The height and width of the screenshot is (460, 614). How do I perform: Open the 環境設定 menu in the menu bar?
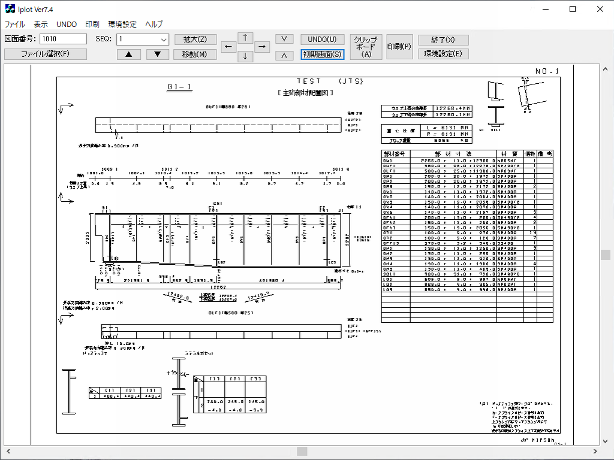pyautogui.click(x=122, y=25)
